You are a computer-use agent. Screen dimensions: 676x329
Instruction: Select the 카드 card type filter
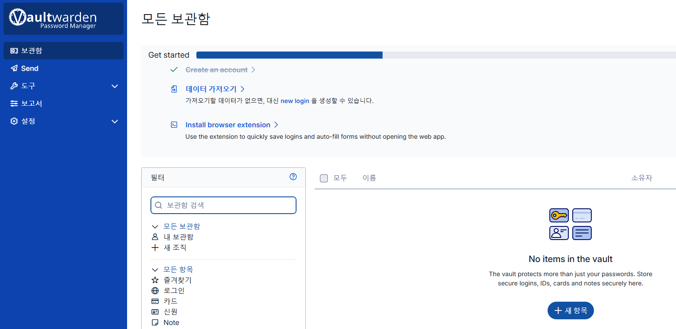(170, 301)
